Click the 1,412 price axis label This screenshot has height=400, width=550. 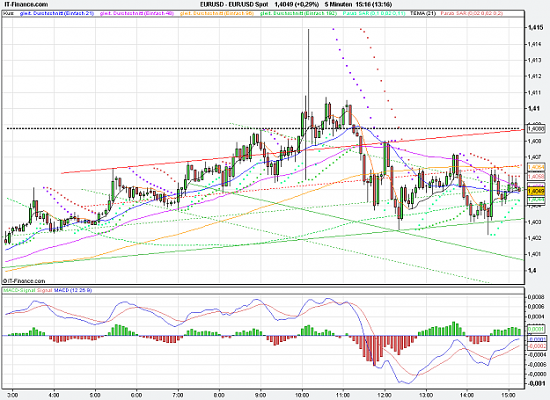tap(535, 76)
